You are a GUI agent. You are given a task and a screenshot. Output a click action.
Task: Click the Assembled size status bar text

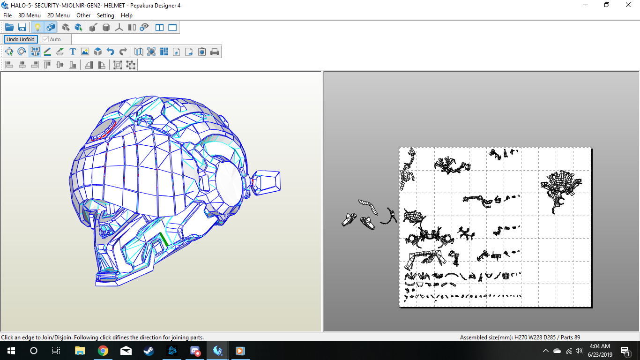520,337
